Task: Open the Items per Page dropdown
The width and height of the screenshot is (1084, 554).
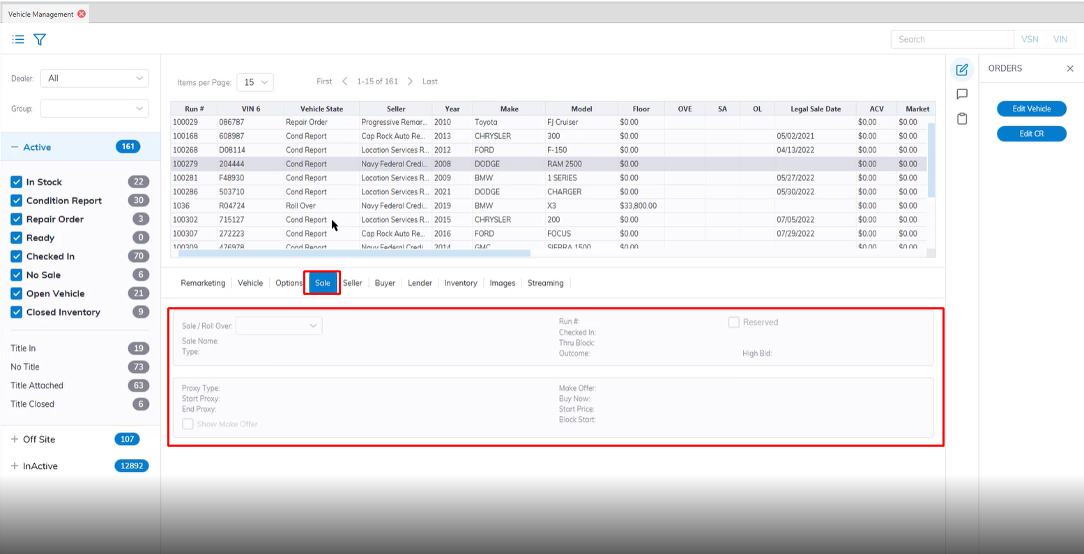Action: 255,82
